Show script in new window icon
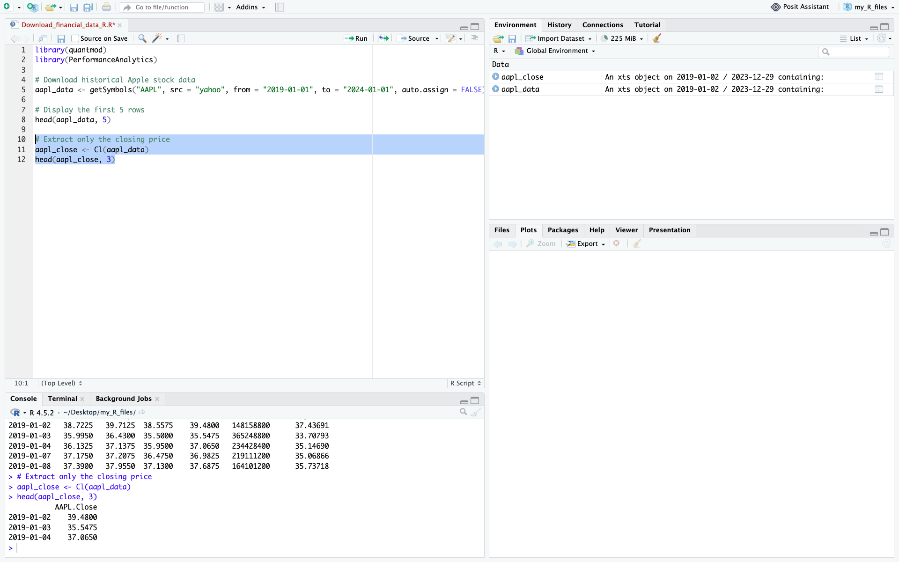 43,38
